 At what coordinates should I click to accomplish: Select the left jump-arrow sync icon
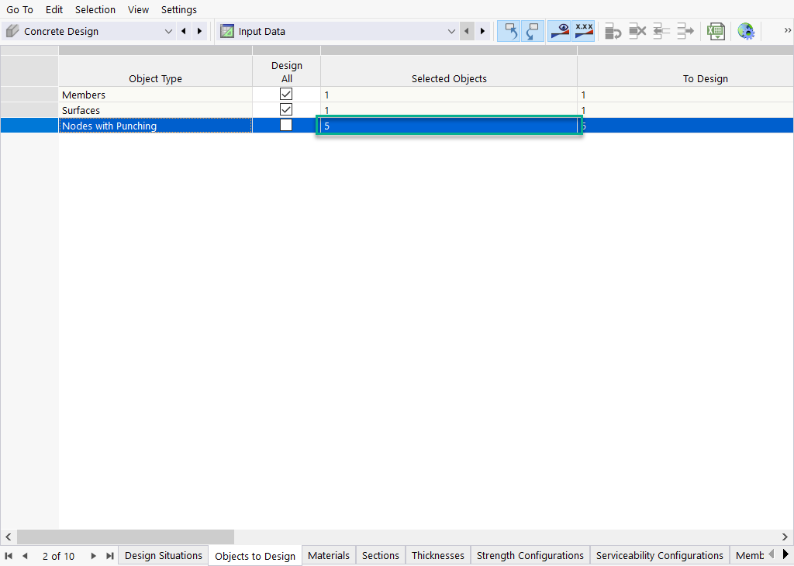point(661,31)
